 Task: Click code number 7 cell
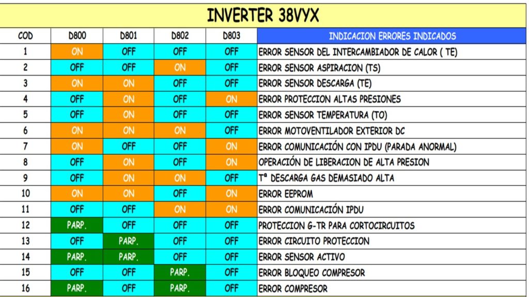25,146
